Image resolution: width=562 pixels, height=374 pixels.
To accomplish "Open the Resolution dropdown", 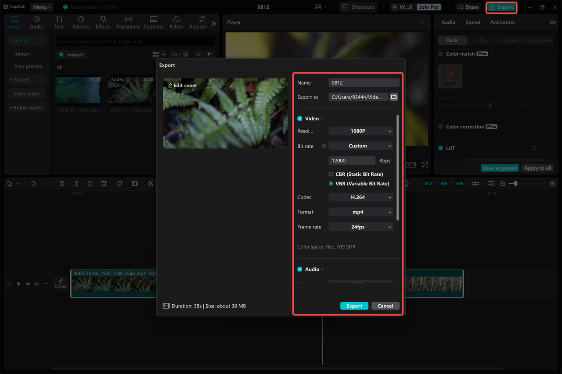I will tap(360, 131).
